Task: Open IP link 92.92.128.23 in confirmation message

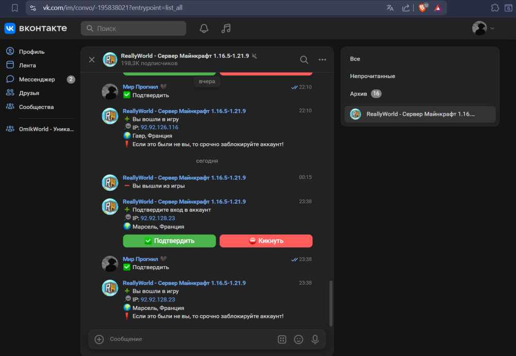Action: [157, 218]
